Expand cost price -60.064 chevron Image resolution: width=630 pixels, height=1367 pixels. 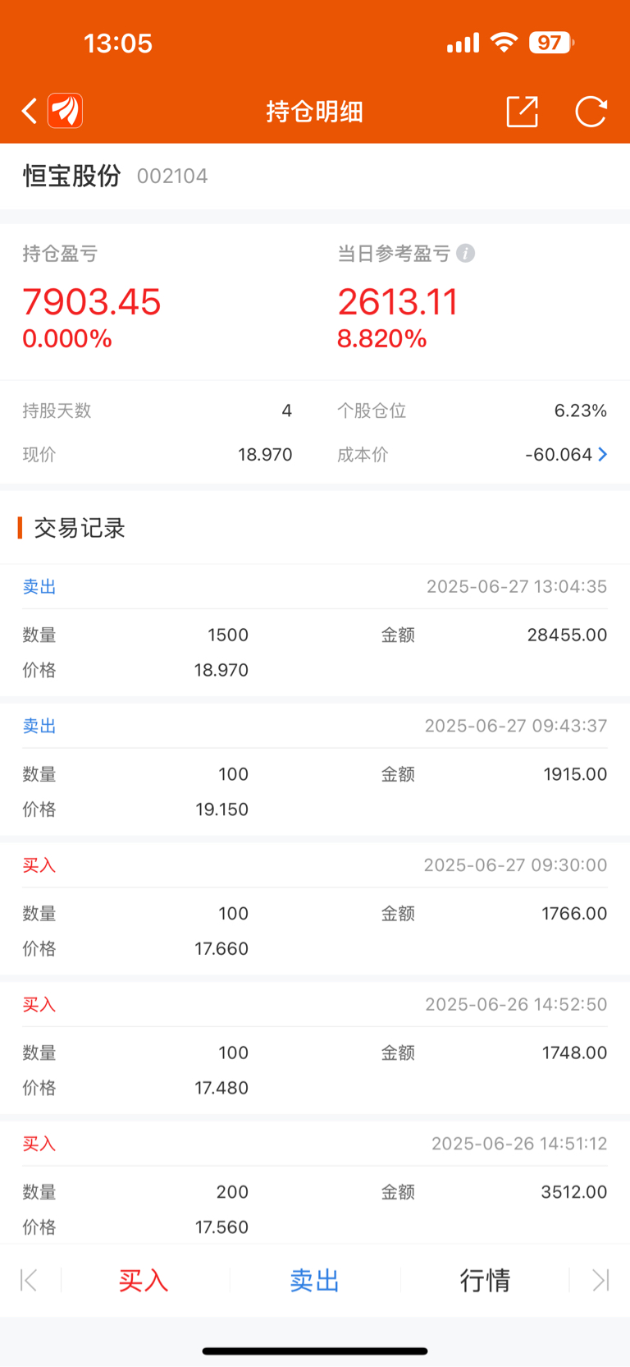click(x=603, y=454)
